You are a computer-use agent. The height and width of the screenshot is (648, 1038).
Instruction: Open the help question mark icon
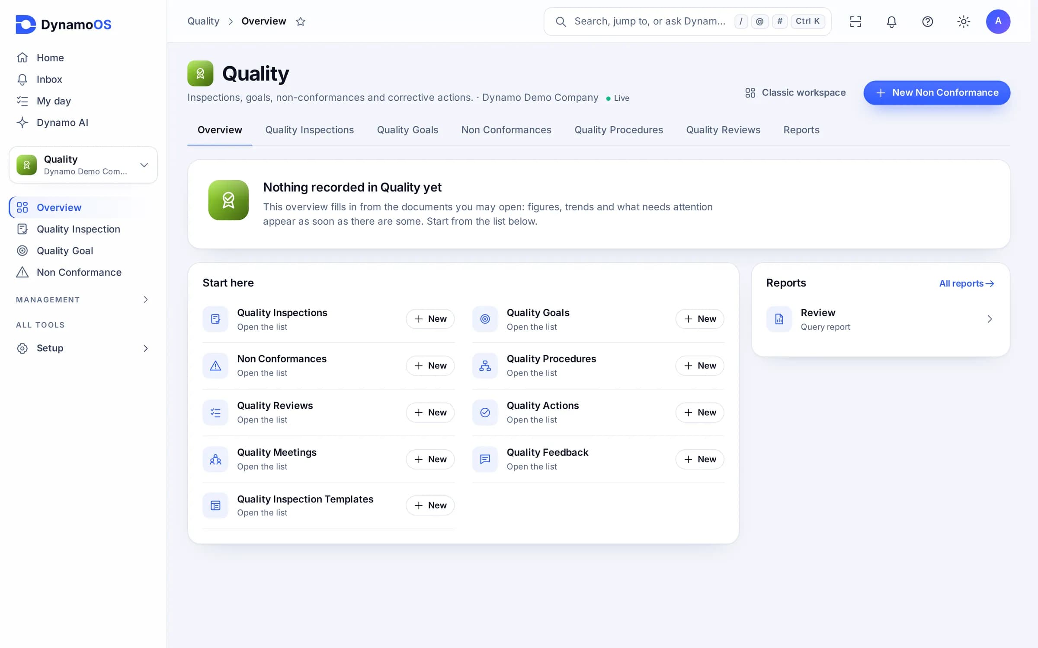coord(927,22)
